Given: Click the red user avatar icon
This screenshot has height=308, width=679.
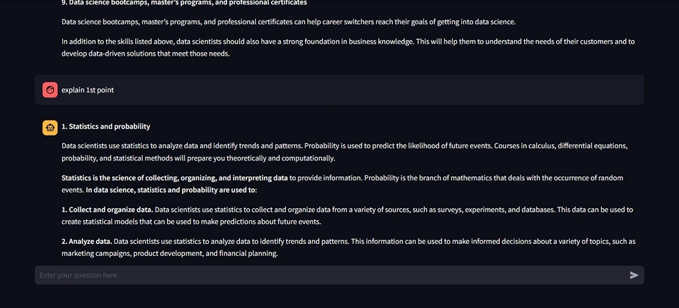Looking at the screenshot, I should (50, 90).
